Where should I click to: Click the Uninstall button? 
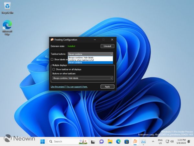coord(107,46)
